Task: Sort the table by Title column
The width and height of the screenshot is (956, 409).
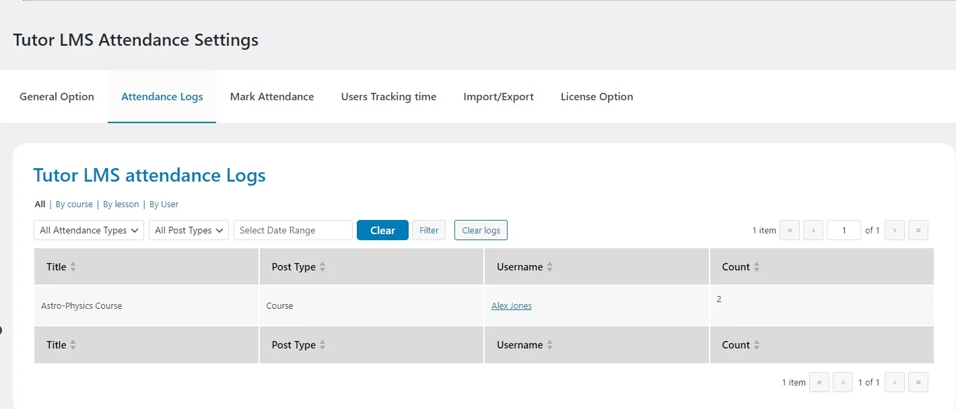Action: point(72,266)
